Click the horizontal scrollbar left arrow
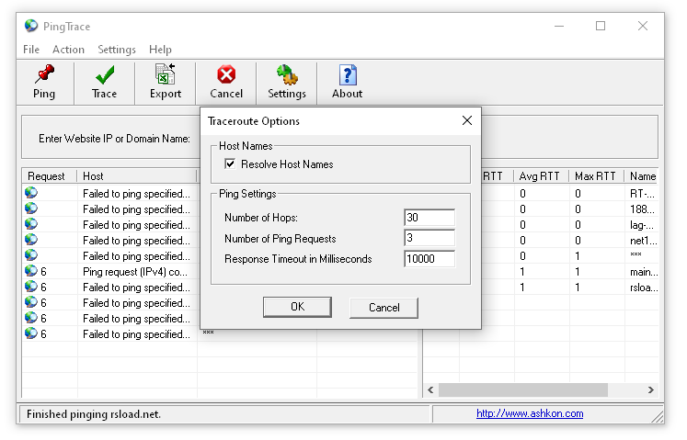Image resolution: width=687 pixels, height=440 pixels. 430,389
